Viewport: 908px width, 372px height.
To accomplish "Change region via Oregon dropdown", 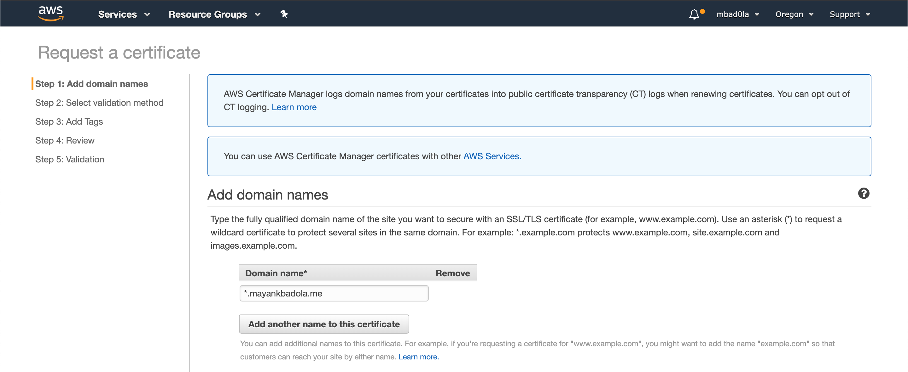I will pyautogui.click(x=794, y=14).
